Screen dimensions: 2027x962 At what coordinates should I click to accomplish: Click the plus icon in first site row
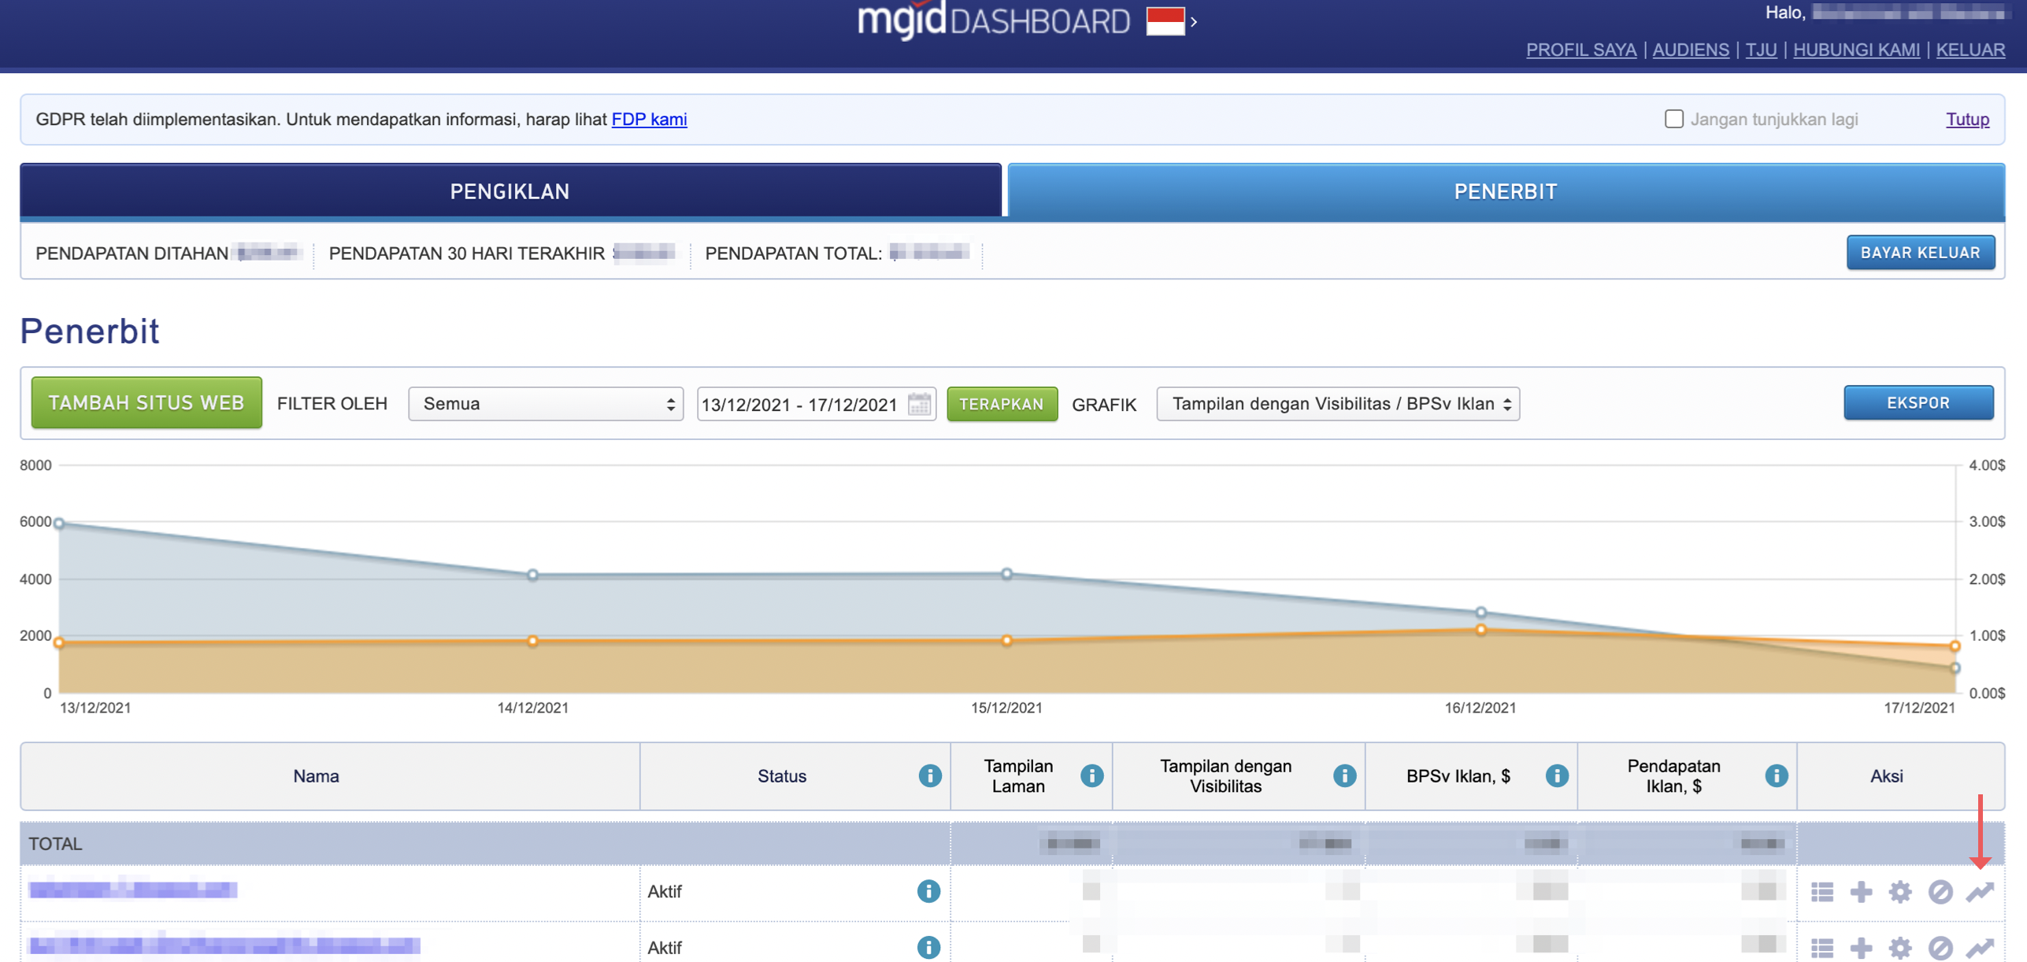[1861, 891]
